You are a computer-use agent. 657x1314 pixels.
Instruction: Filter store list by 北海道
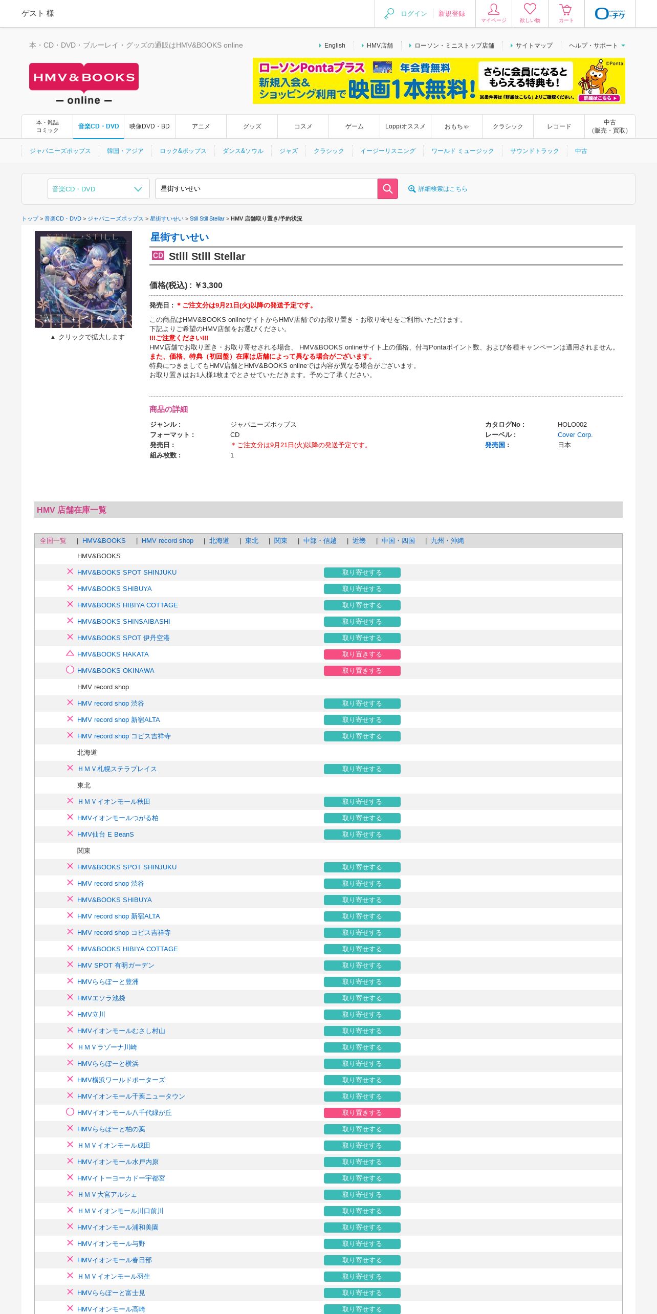219,541
